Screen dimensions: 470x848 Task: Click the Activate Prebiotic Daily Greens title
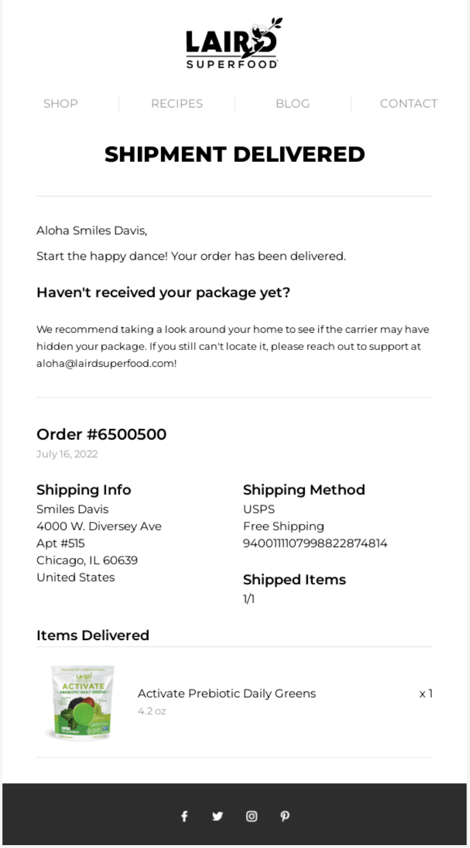(226, 693)
